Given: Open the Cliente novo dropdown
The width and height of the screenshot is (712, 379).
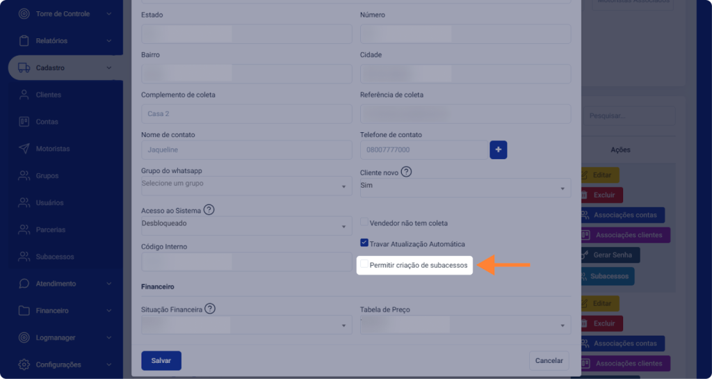Looking at the screenshot, I should click(464, 187).
